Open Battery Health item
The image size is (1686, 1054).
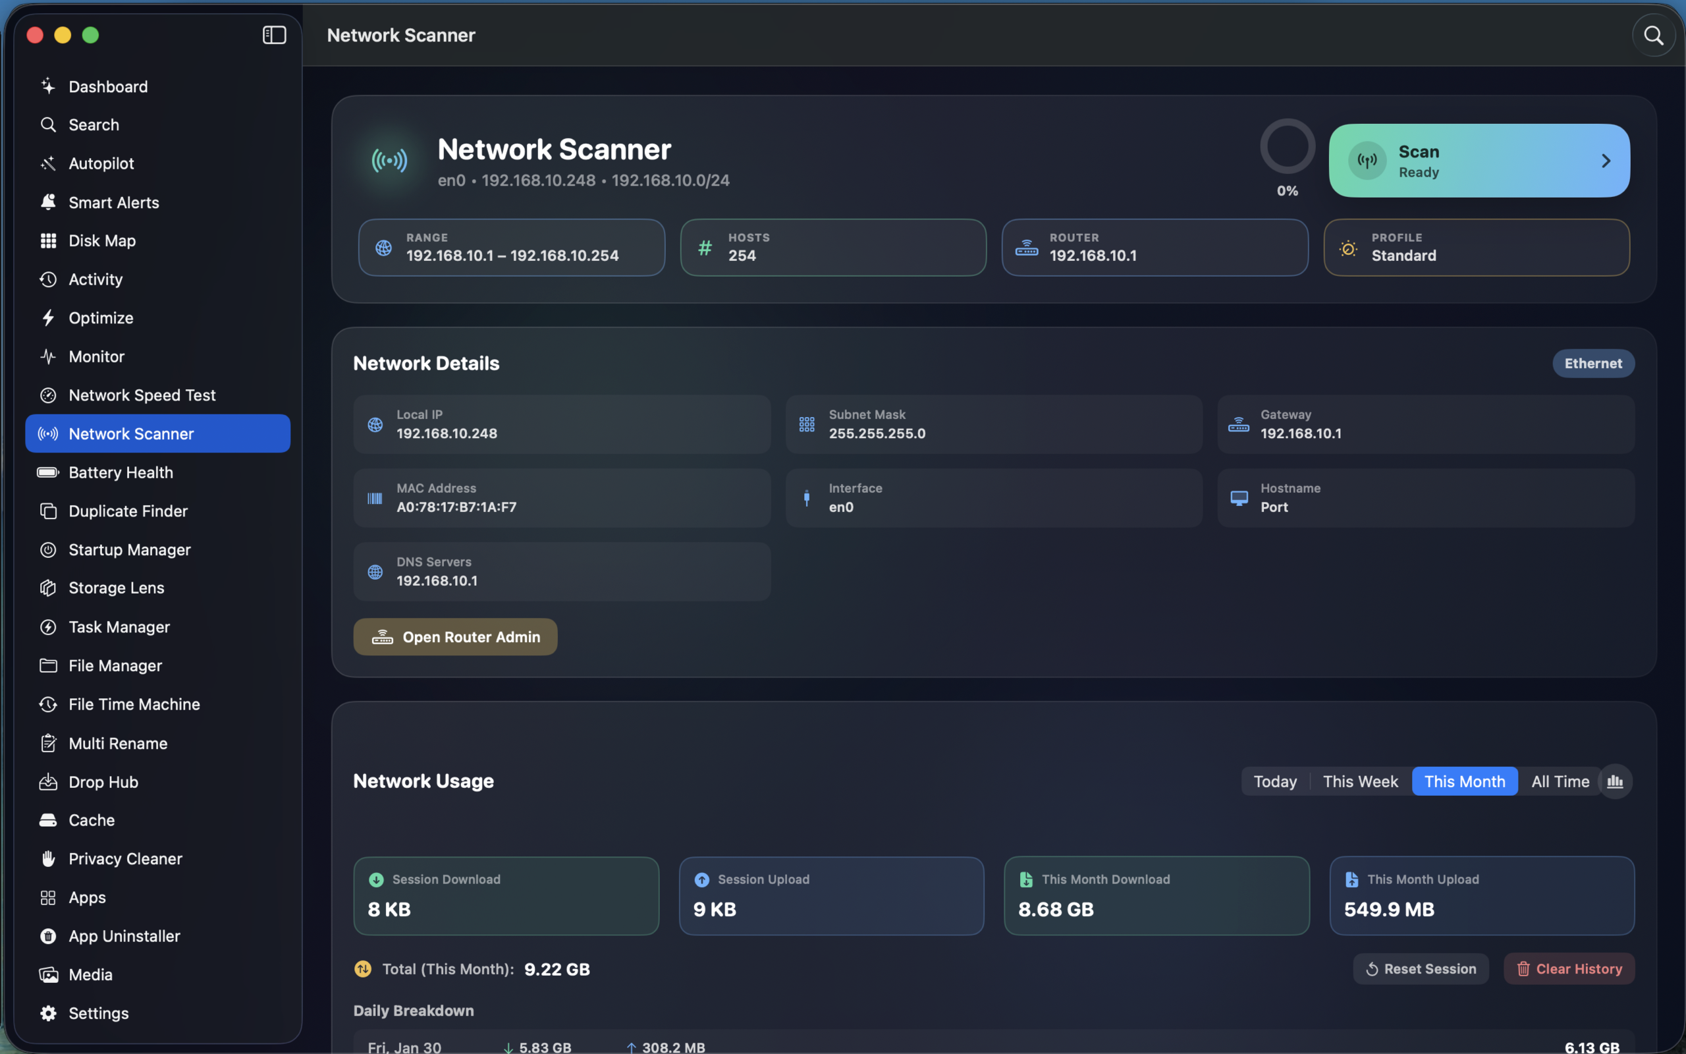tap(157, 472)
